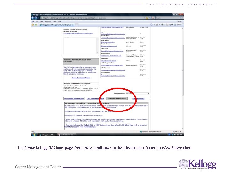Click Julia Navarre's email link
The width and height of the screenshot is (230, 173).
(x=113, y=70)
